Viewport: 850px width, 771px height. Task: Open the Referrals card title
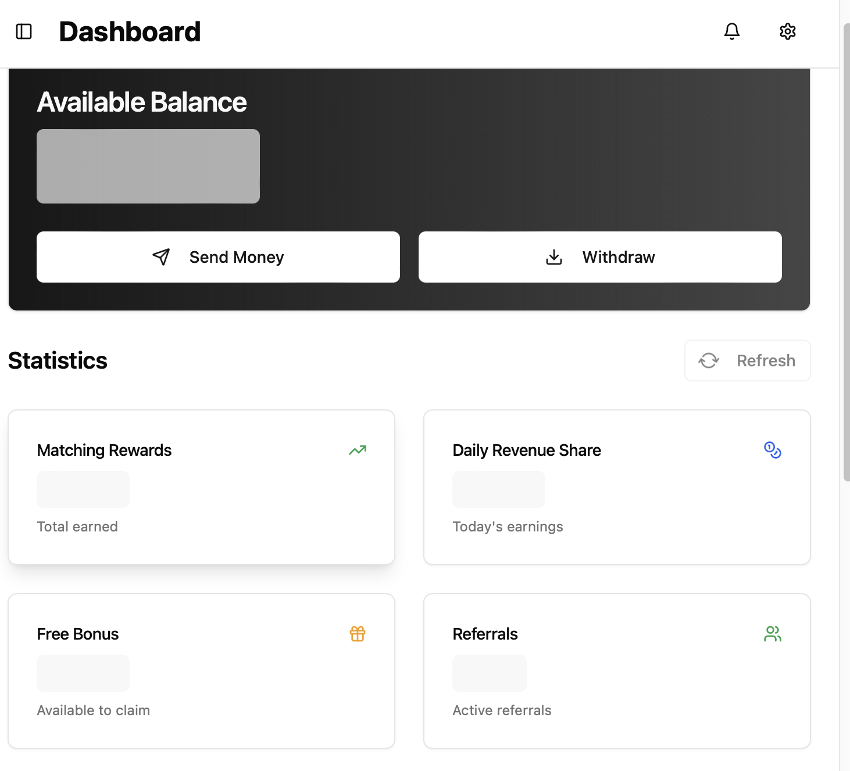click(485, 634)
